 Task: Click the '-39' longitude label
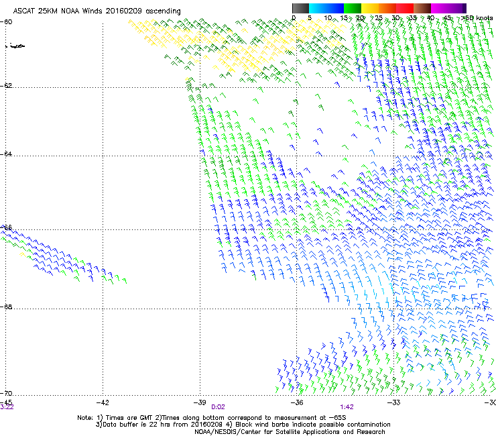[x=200, y=402]
